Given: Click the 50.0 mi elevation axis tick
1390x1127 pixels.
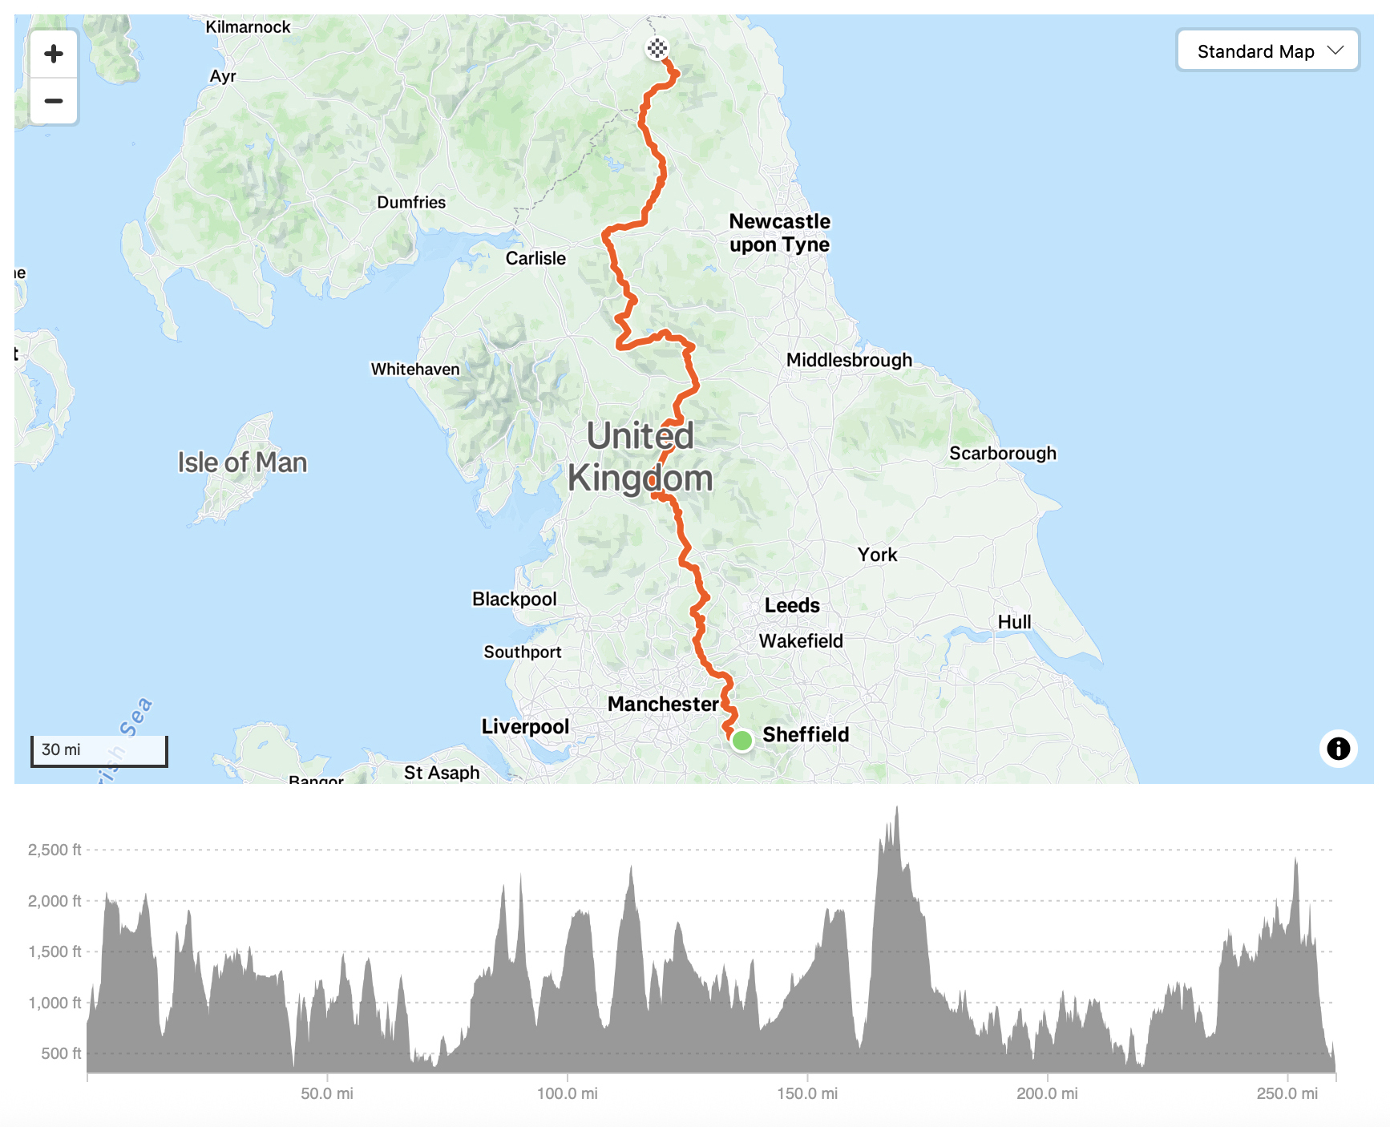Looking at the screenshot, I should [x=327, y=1093].
